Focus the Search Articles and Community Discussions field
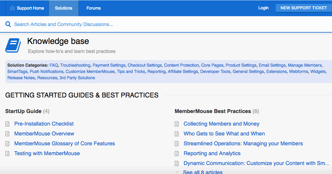Viewport: 332px width, 174px height. (x=120, y=25)
